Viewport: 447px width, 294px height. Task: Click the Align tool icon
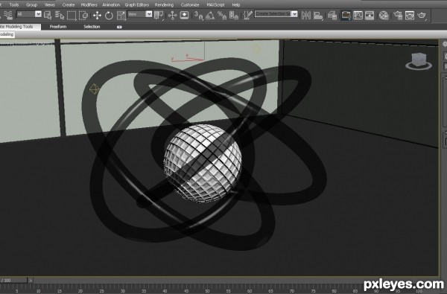[318, 15]
